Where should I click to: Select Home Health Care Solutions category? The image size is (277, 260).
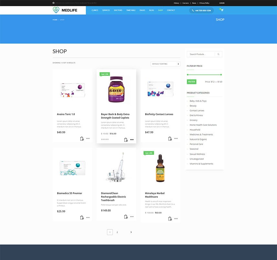[203, 125]
